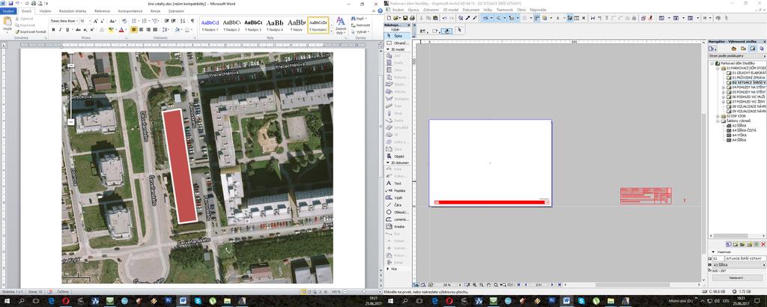Image resolution: width=767 pixels, height=307 pixels.
Task: Apply Název style in Word gallery
Action: pos(297,25)
